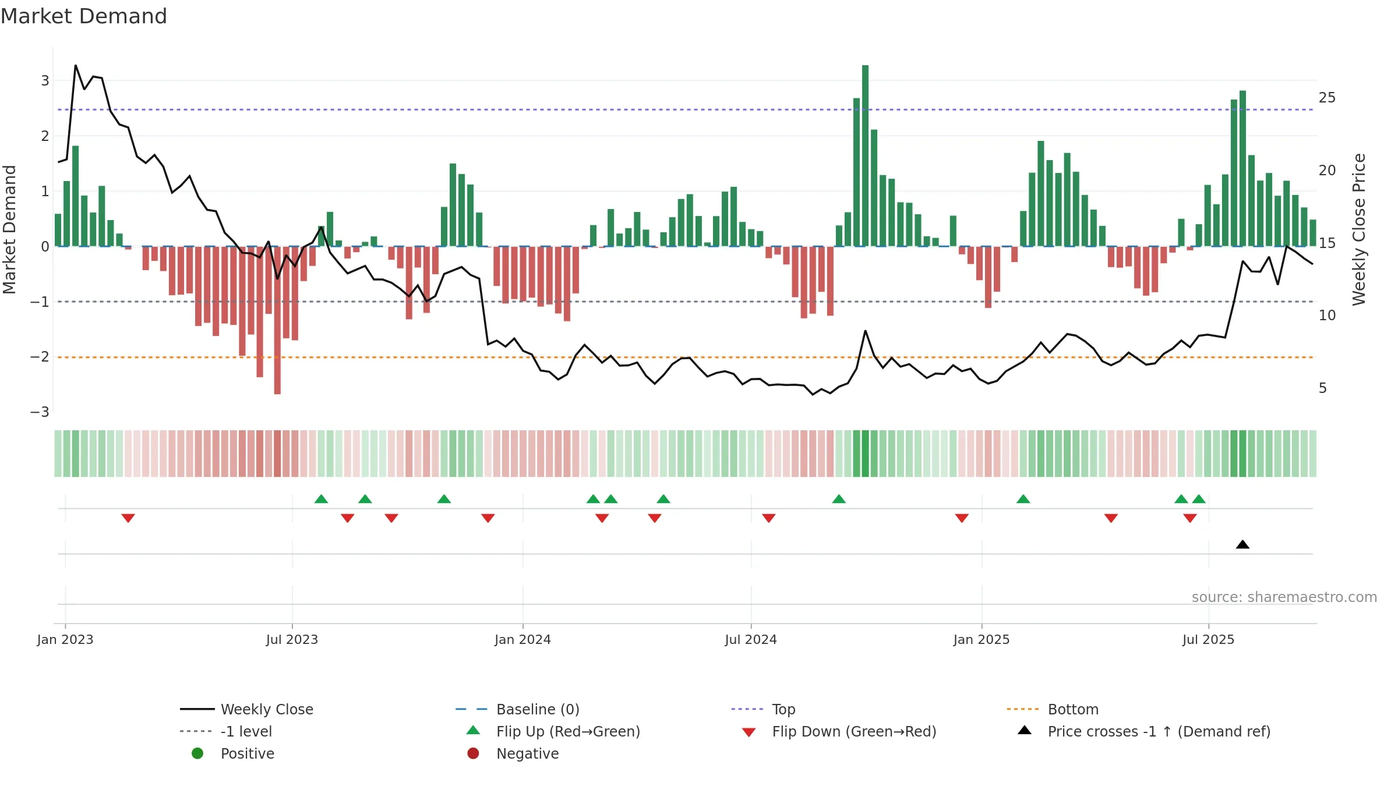Click the Negative legend label
1398x786 pixels.
(528, 753)
